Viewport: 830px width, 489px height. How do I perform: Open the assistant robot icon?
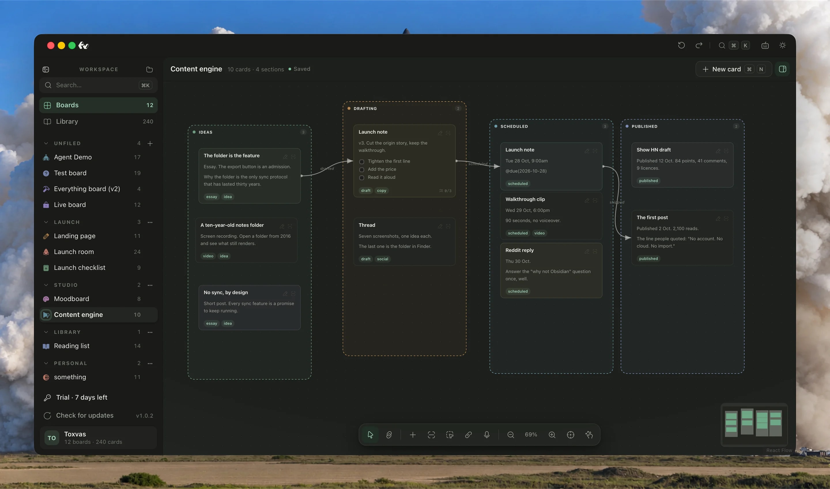[x=765, y=45]
